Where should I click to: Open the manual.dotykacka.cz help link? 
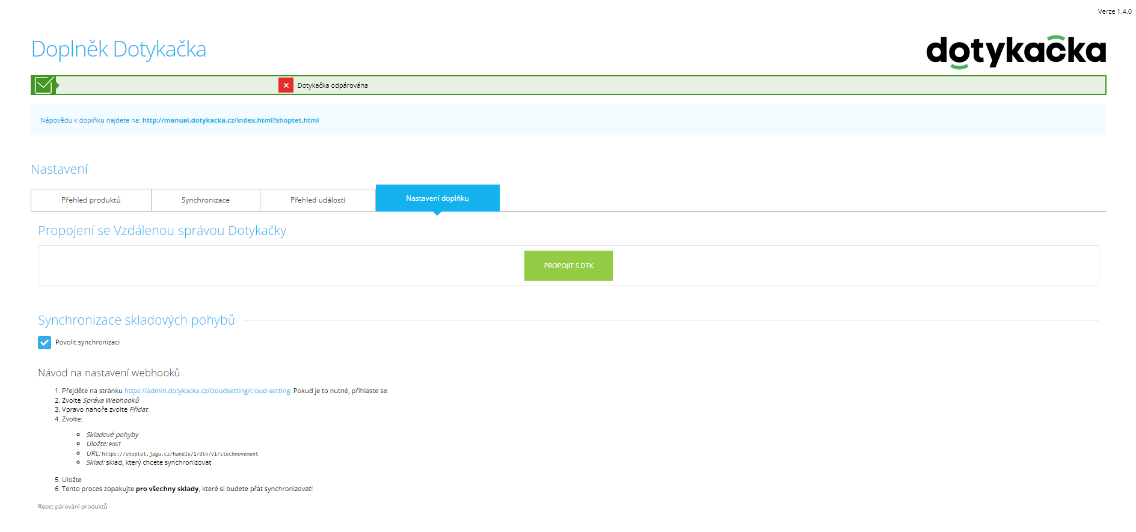coord(230,120)
